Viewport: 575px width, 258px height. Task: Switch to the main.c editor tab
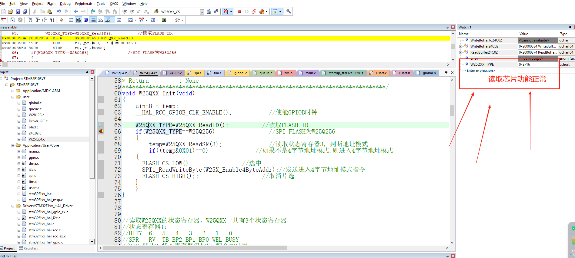point(310,73)
